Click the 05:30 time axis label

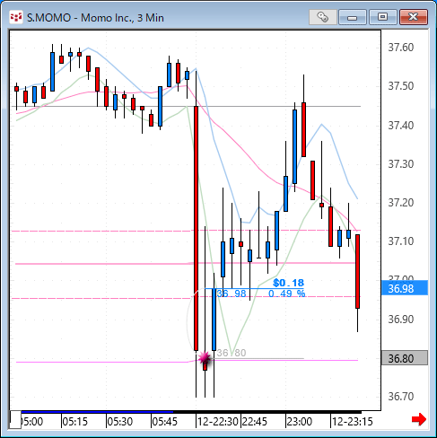pos(120,422)
